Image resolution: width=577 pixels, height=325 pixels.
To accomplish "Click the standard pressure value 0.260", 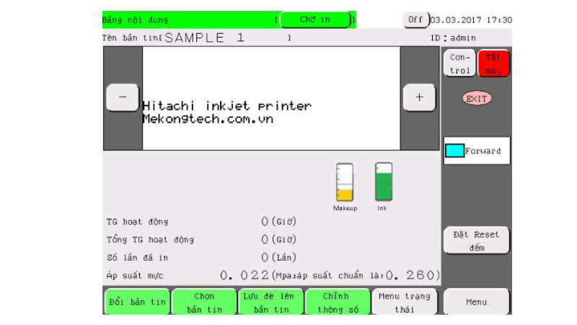I will coord(410,275).
